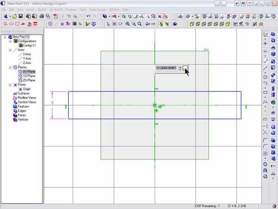Select the Line sketch tool

(265, 68)
